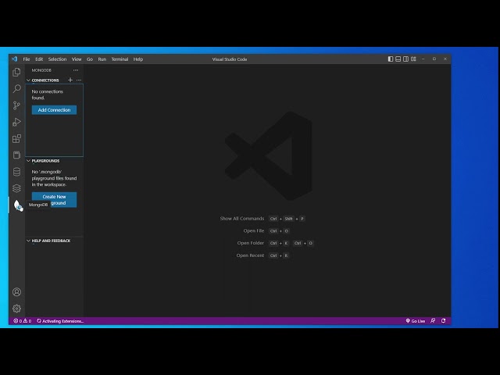Maximize the Visual Studio Code window
The width and height of the screenshot is (500, 375).
click(434, 59)
